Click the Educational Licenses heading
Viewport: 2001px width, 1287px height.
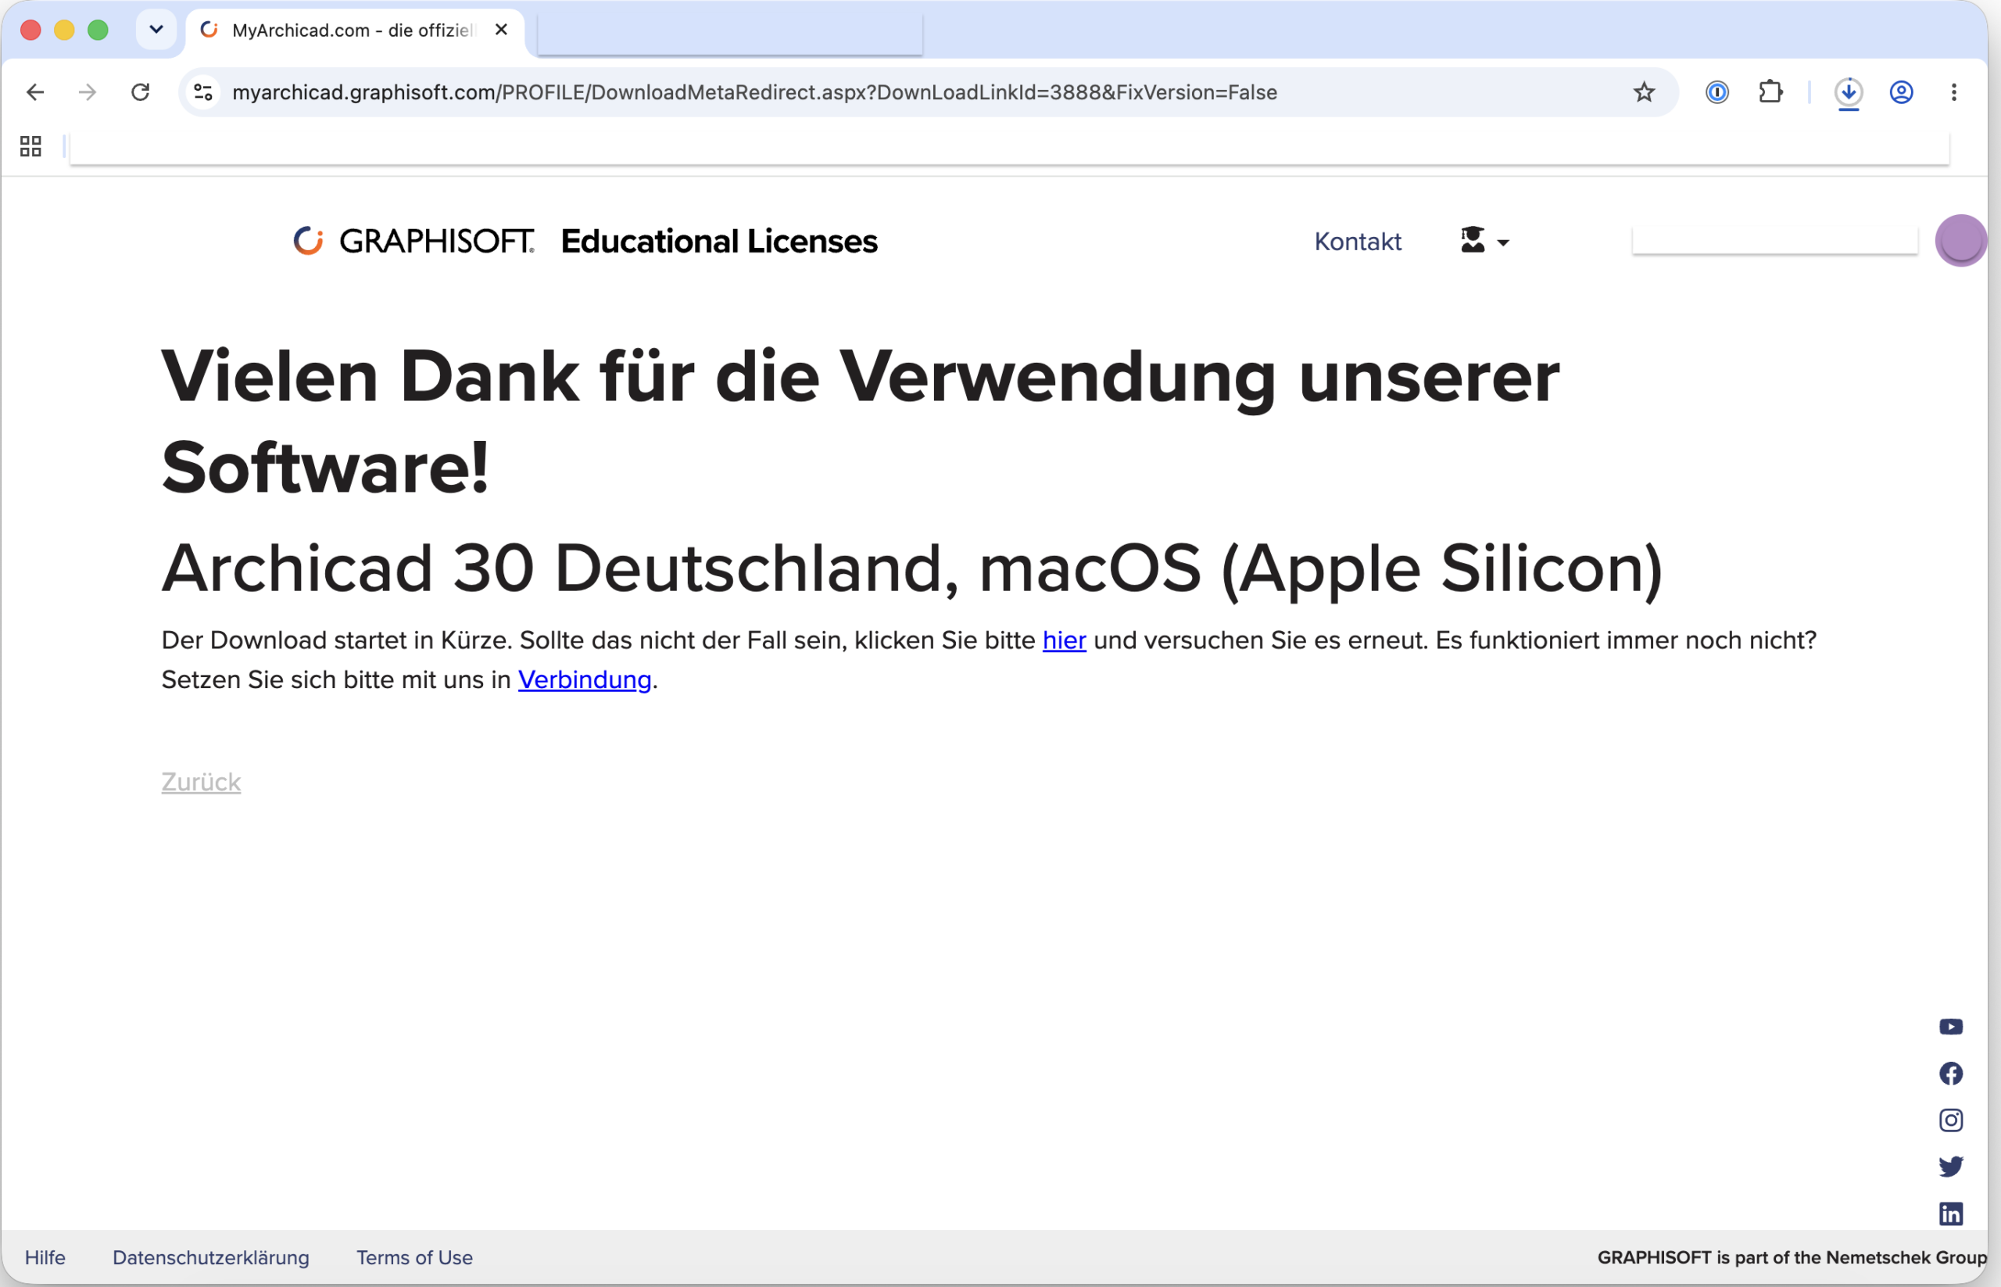[x=718, y=241]
